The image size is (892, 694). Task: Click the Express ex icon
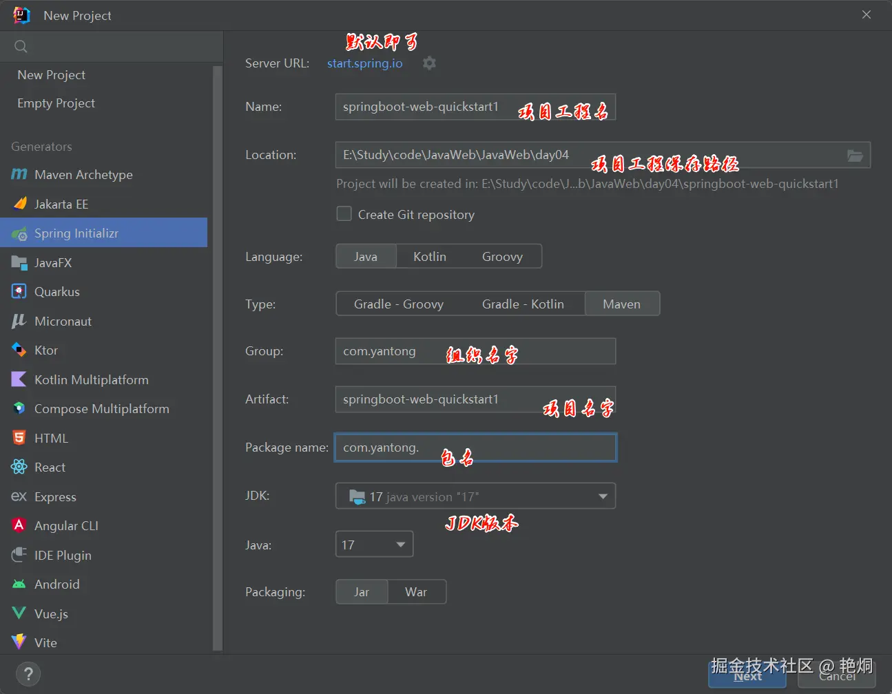tap(19, 496)
